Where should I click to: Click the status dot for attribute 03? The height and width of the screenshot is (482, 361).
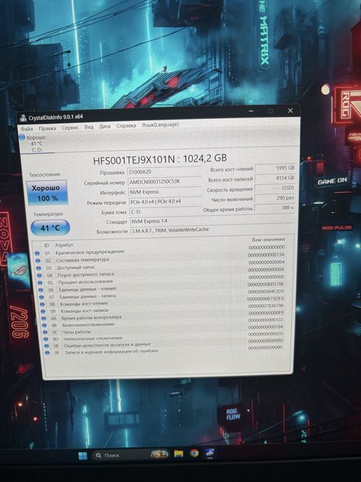coord(39,268)
